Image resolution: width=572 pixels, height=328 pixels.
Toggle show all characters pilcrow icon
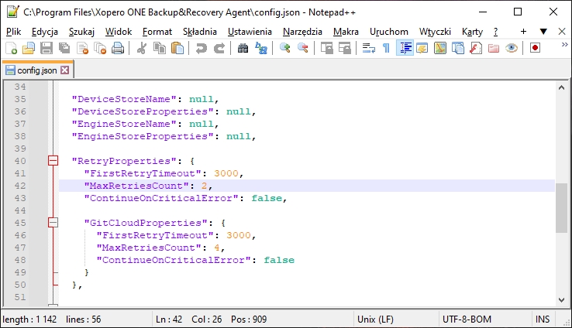tap(386, 48)
